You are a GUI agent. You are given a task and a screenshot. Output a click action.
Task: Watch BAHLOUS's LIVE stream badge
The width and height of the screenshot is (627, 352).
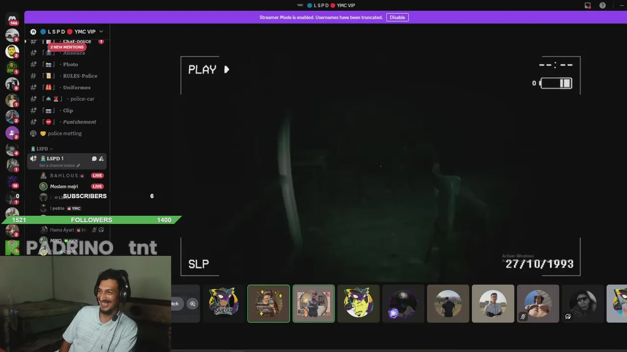(97, 176)
